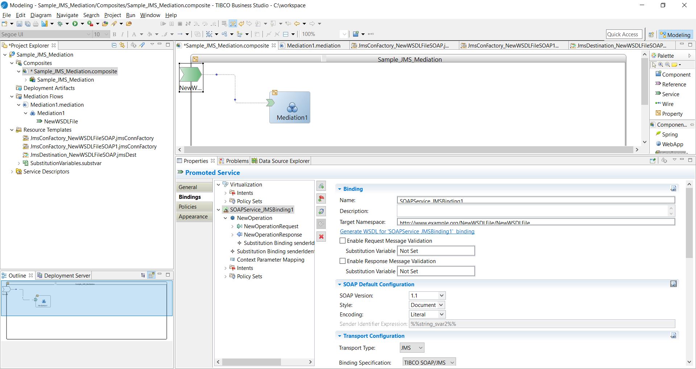Click Collapse All in Project Explorer
Viewport: 696px width, 369px height.
point(114,45)
